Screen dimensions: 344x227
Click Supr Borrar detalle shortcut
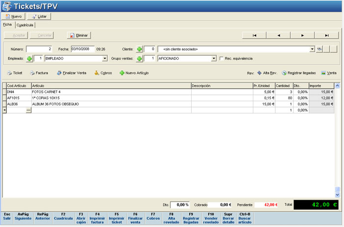point(228,218)
